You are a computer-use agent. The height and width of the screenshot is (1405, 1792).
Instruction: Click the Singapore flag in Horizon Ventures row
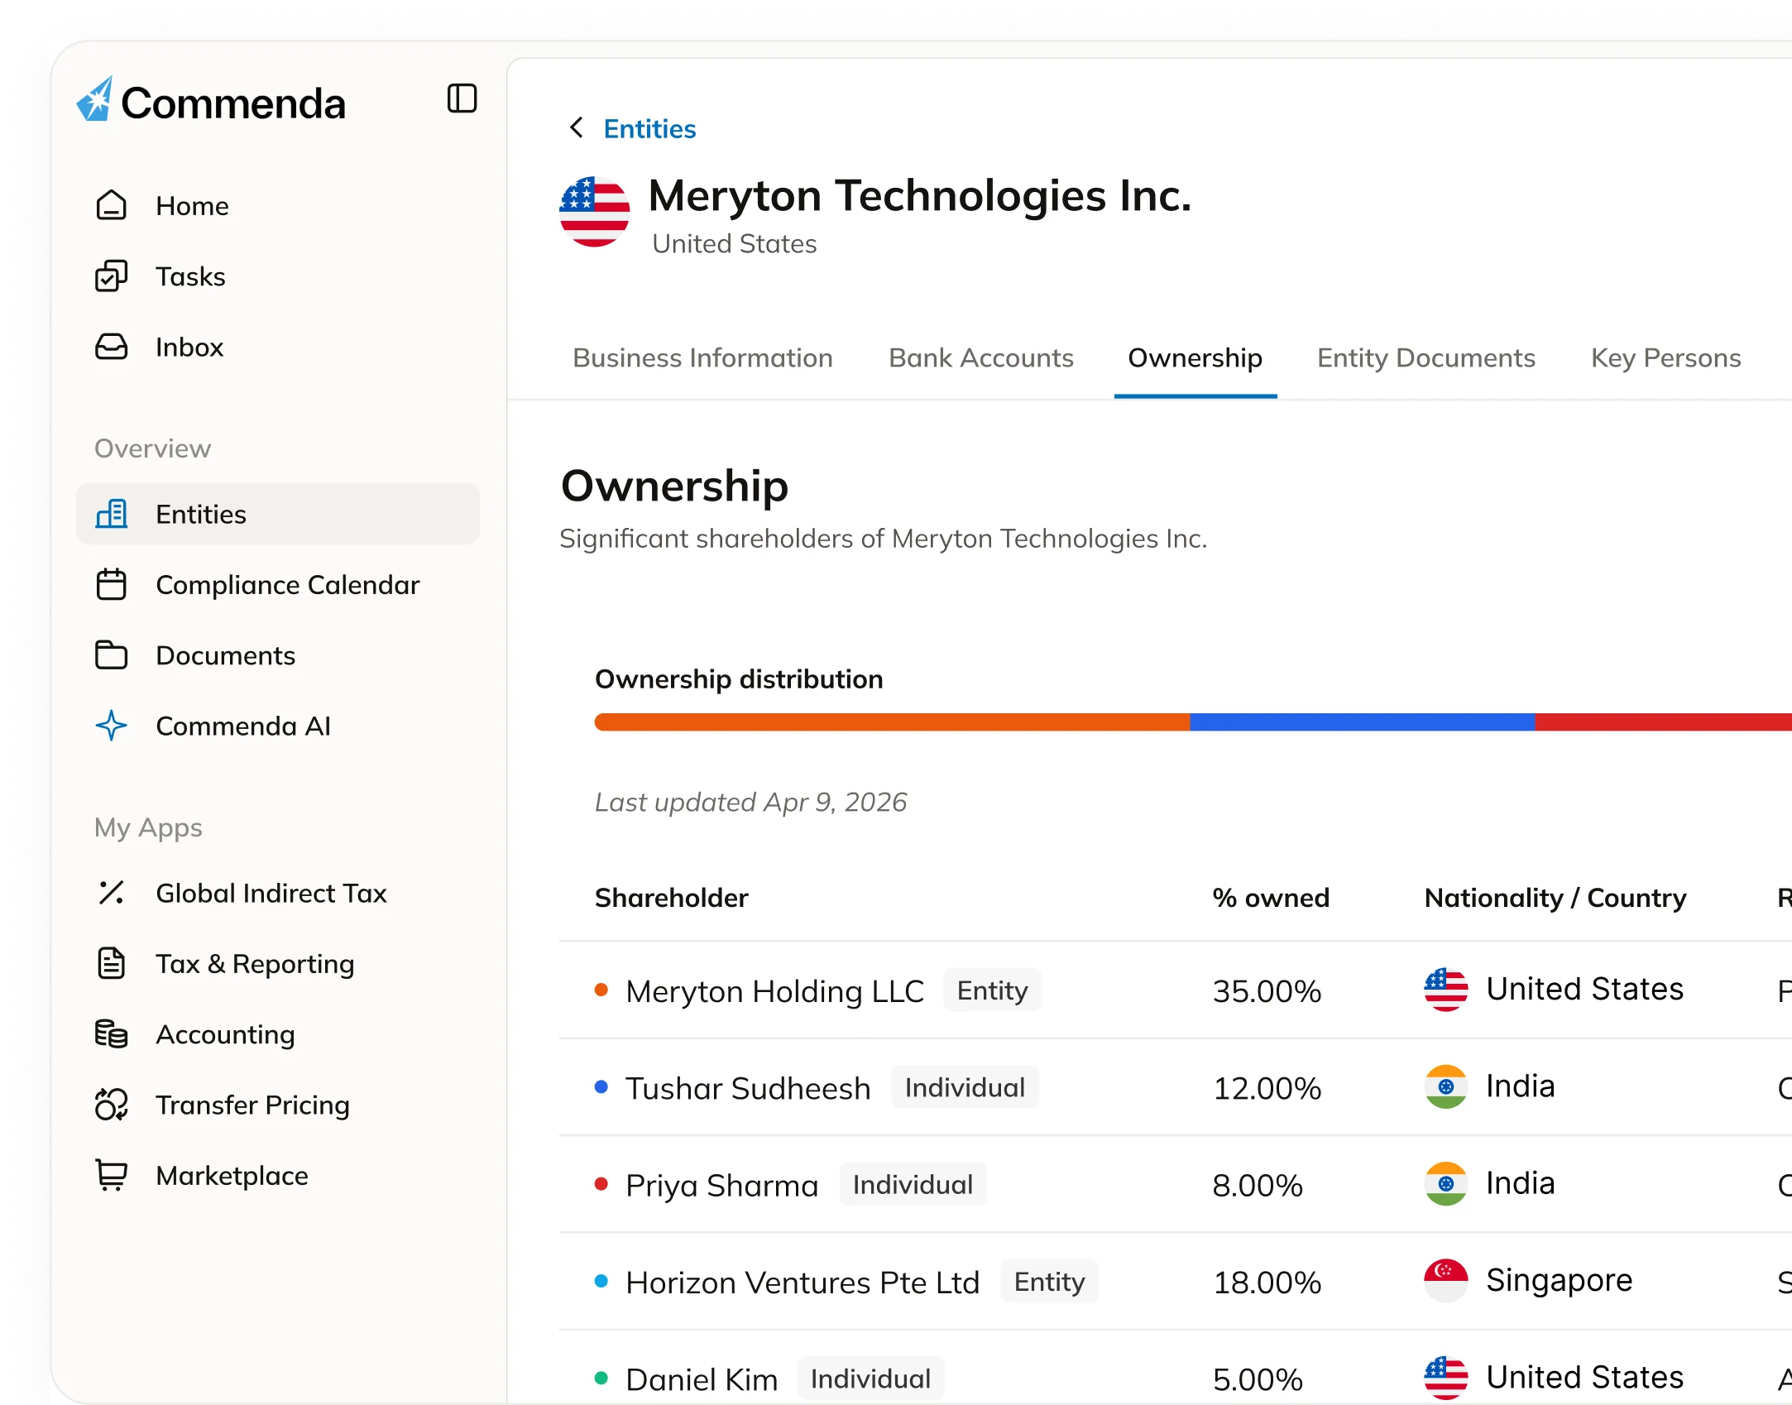pyautogui.click(x=1445, y=1281)
